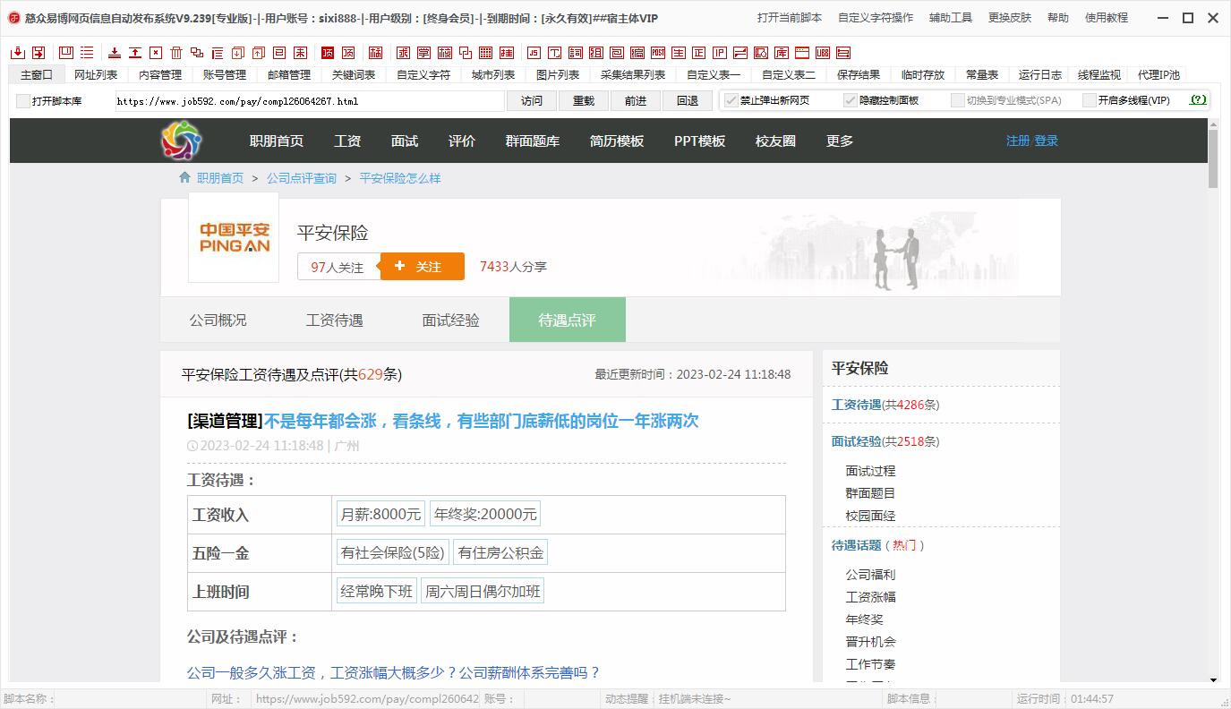Open the 使用教程 menu

(1107, 18)
